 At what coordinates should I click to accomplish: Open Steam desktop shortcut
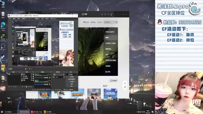3,58
